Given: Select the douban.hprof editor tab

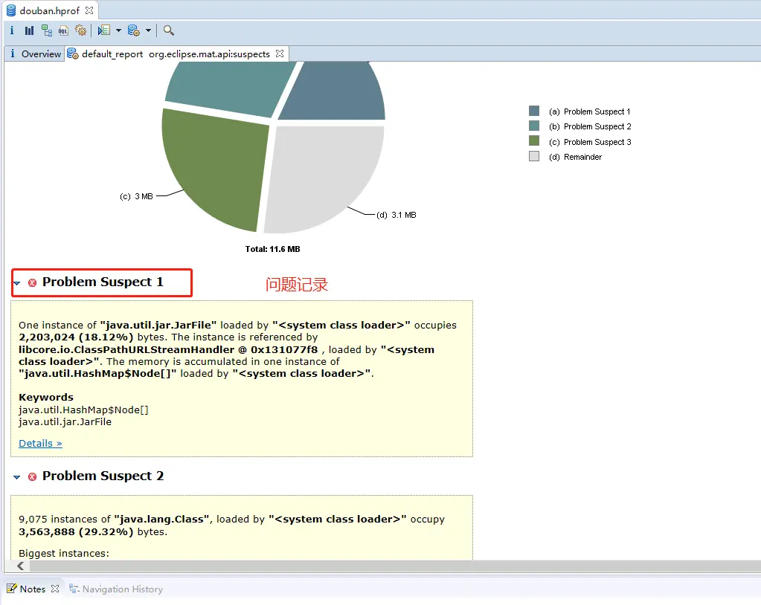Looking at the screenshot, I should pyautogui.click(x=49, y=10).
